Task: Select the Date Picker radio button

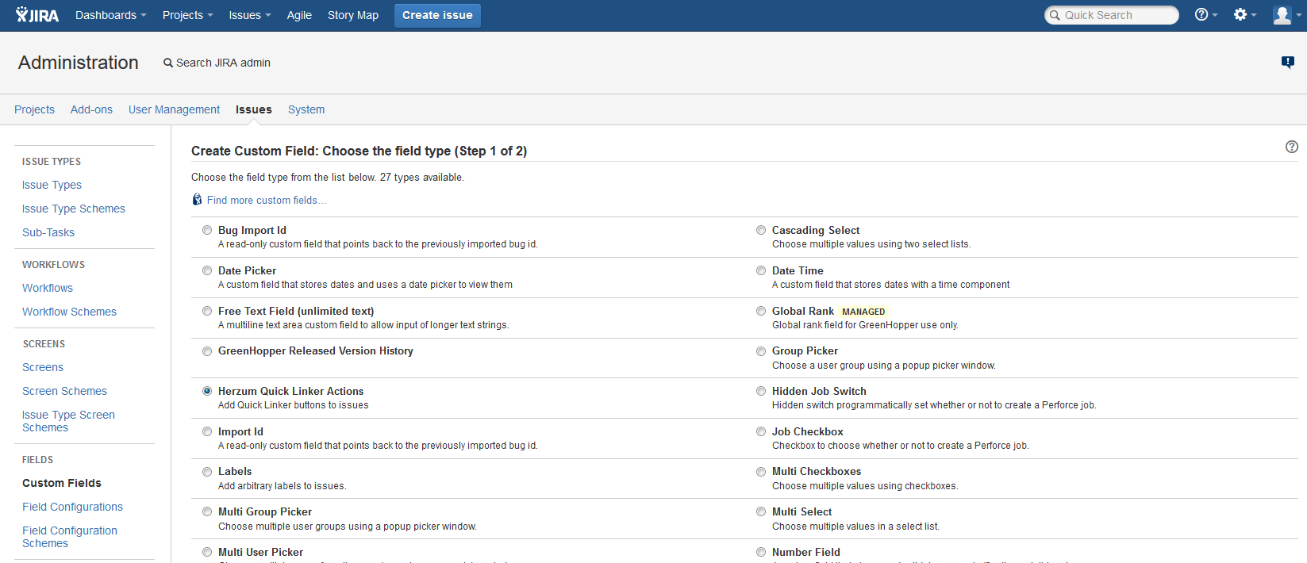Action: pyautogui.click(x=207, y=270)
